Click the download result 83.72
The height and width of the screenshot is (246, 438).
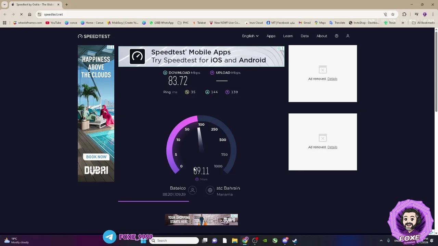tap(178, 81)
